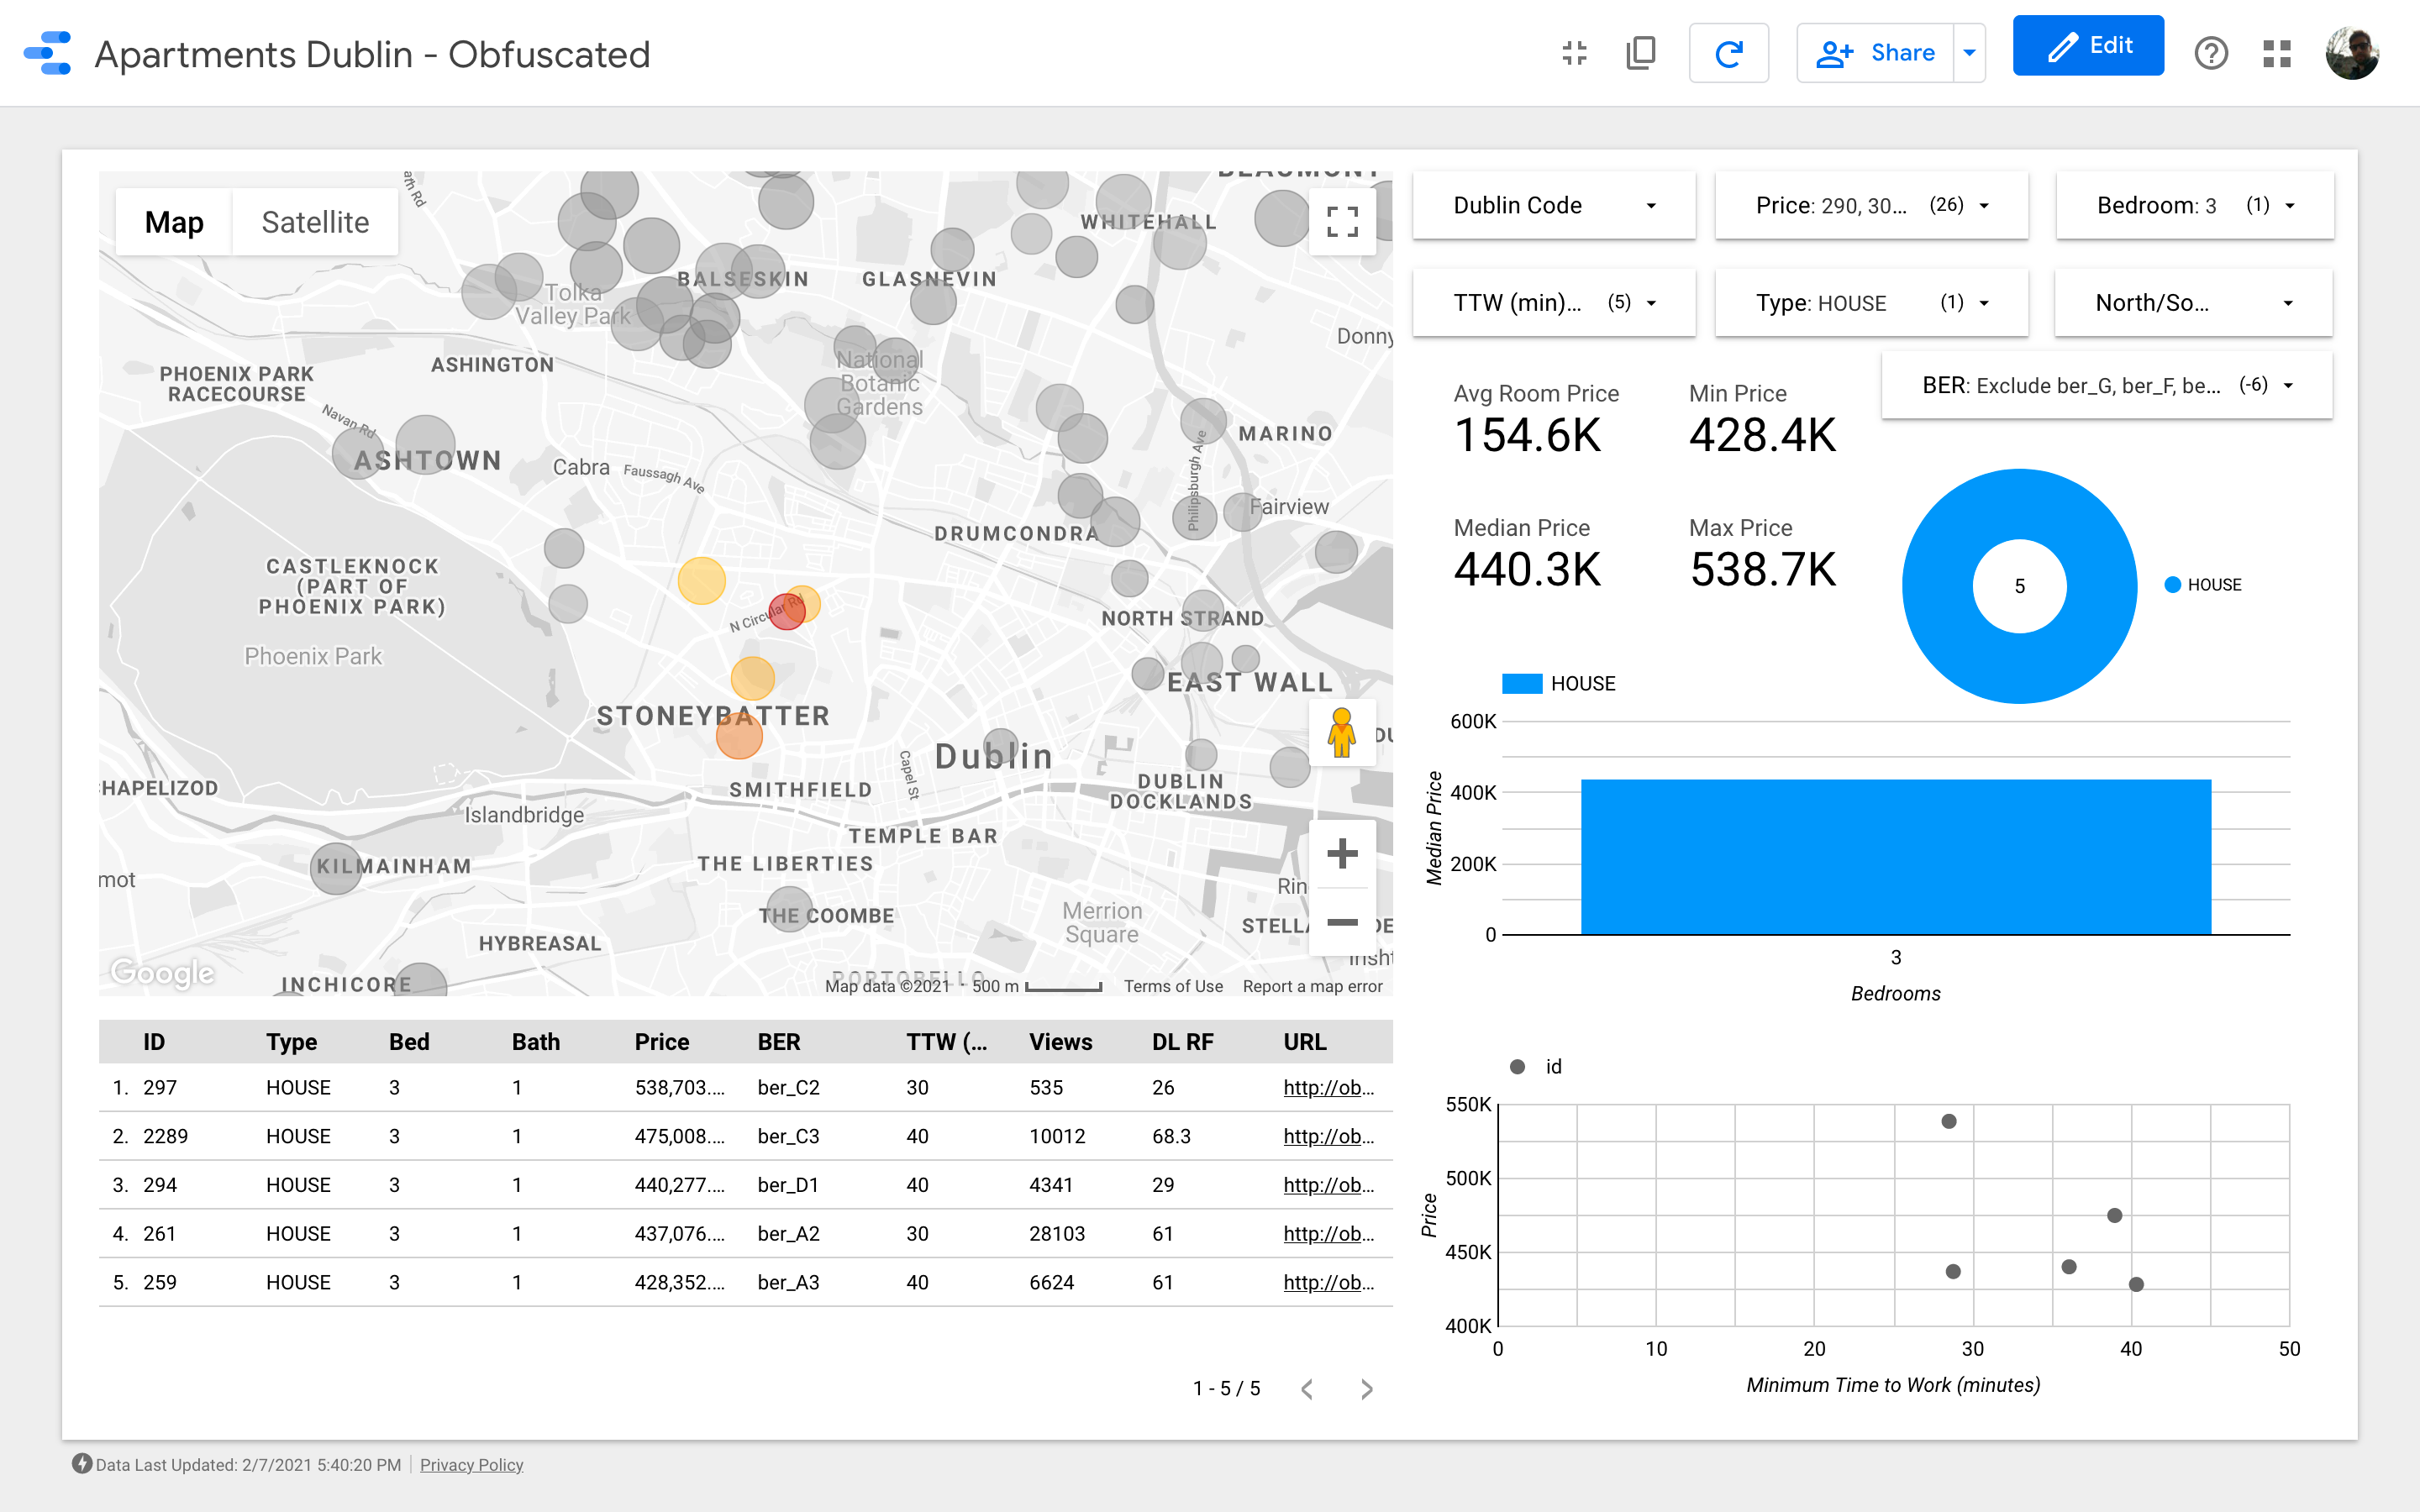Switch map to Satellite view
This screenshot has height=1512, width=2420.
[x=315, y=222]
